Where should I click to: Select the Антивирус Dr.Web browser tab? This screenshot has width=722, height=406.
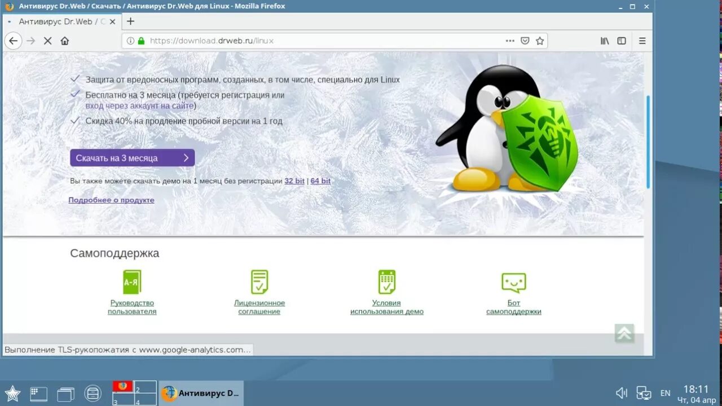pyautogui.click(x=62, y=21)
